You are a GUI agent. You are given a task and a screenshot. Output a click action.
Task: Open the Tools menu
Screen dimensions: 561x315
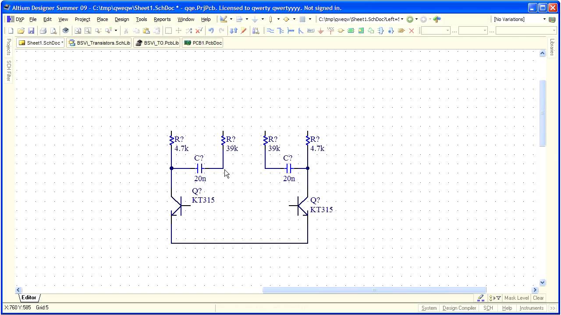(141, 19)
